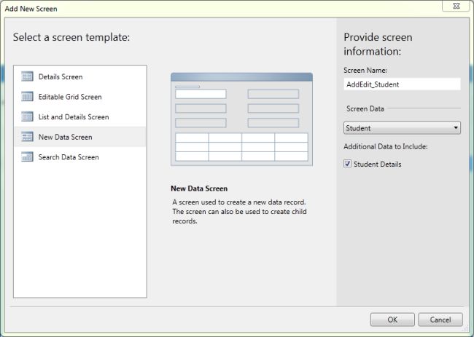Select the New Data Screen label
Screen dimensions: 474x337
66,137
